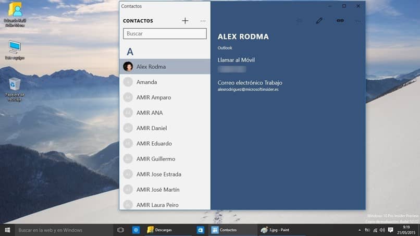
Task: Open the Outlook mail taskbar icon
Action: click(200, 230)
